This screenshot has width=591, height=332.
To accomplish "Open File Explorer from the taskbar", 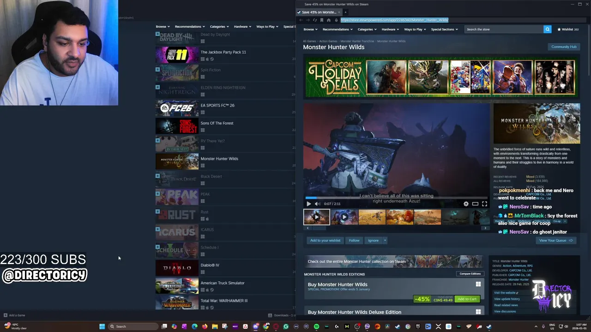I will 215,326.
